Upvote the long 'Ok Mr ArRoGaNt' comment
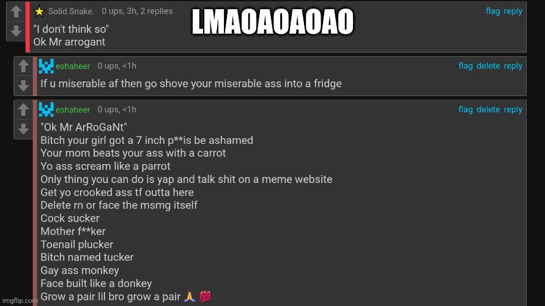This screenshot has width=545, height=306. point(23,110)
